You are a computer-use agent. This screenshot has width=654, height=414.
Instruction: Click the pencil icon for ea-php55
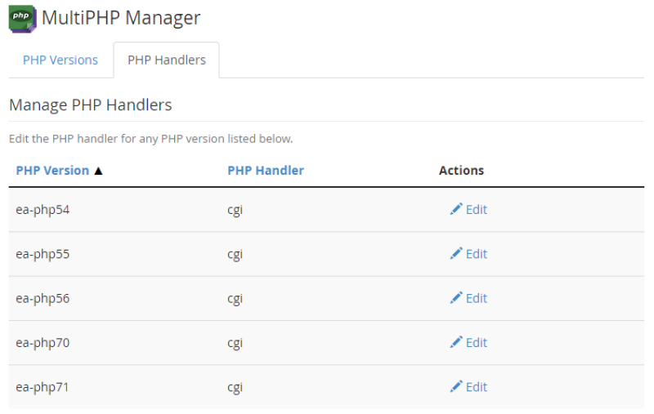click(456, 254)
